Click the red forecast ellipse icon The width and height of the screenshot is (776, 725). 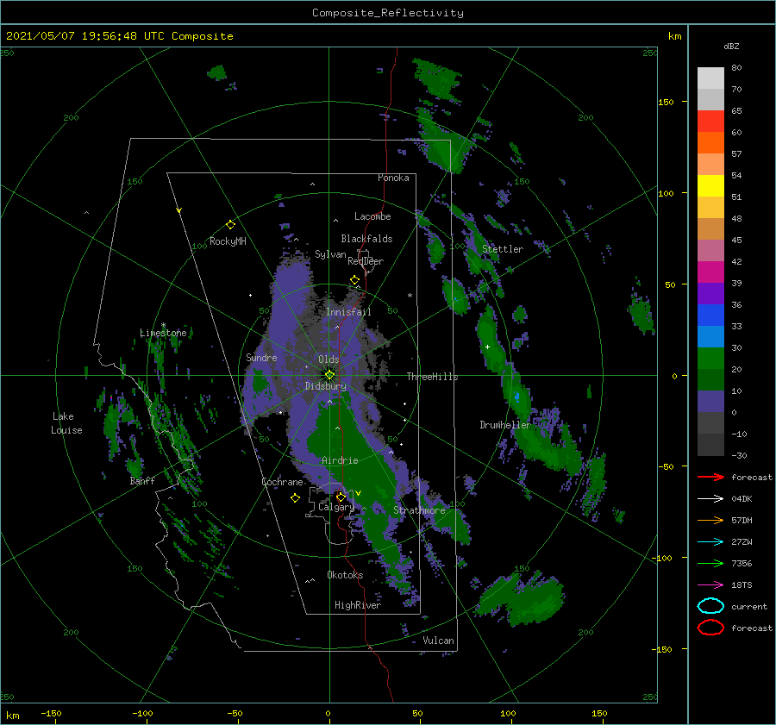point(710,628)
